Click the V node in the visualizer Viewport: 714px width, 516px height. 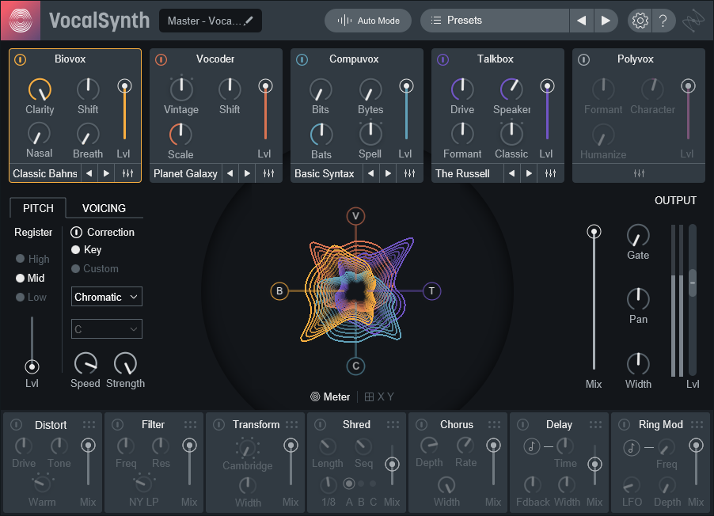pos(355,216)
